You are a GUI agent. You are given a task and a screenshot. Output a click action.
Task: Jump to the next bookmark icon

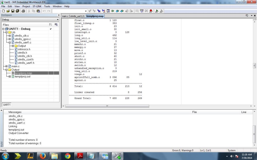pyautogui.click(x=122, y=11)
